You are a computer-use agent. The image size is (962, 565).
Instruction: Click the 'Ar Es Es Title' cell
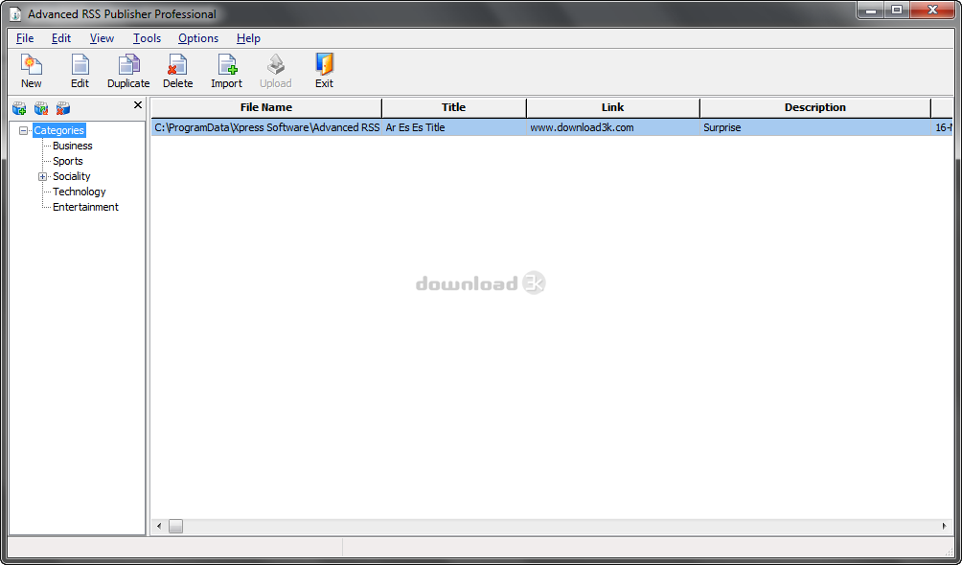[454, 127]
